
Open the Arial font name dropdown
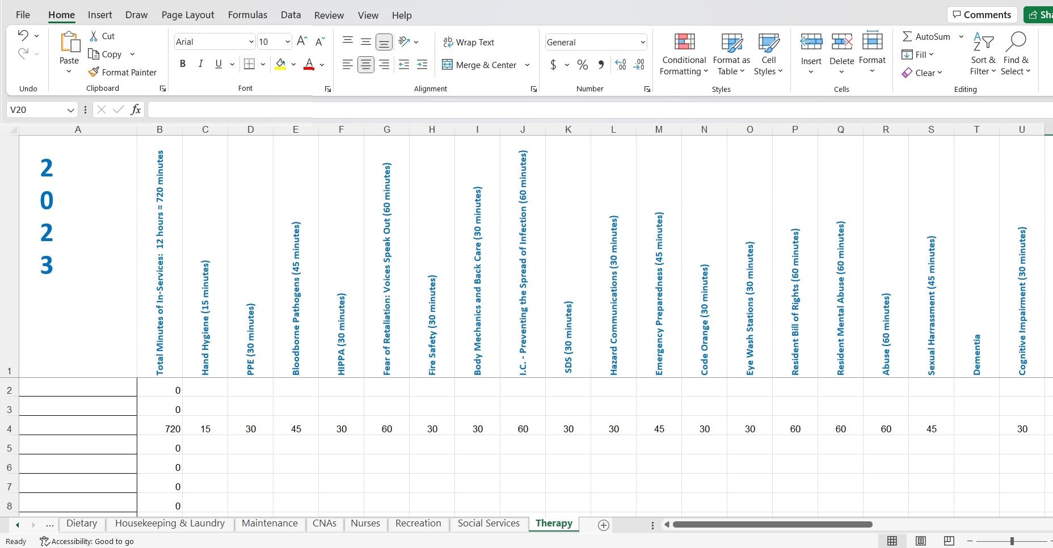[251, 42]
